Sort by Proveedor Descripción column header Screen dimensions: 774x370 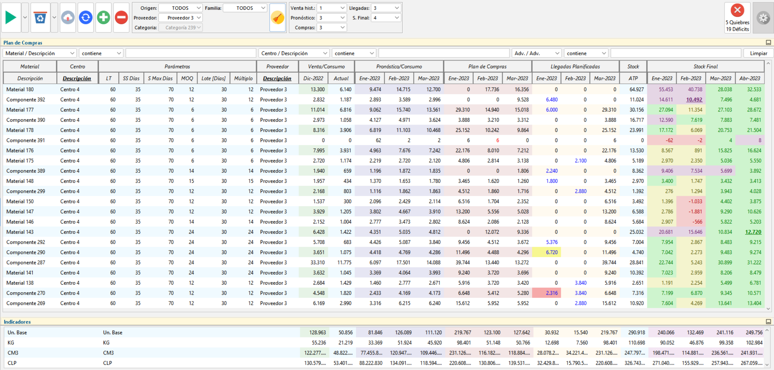pyautogui.click(x=277, y=78)
